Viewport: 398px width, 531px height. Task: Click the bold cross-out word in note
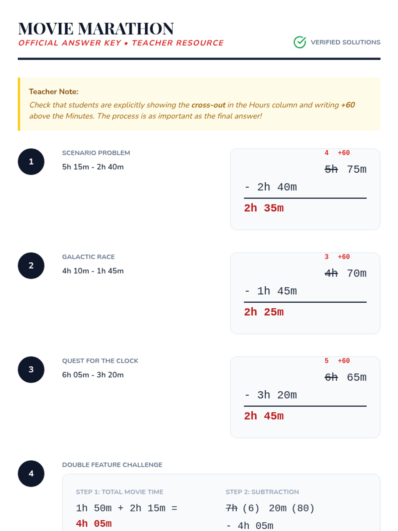pos(208,105)
